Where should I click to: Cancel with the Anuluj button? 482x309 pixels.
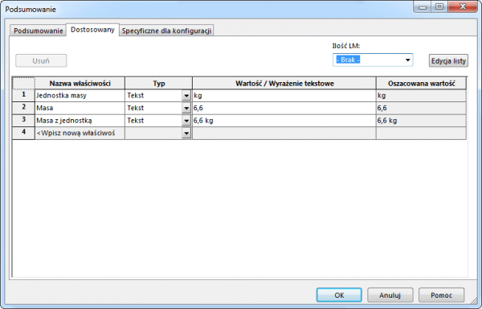[390, 295]
